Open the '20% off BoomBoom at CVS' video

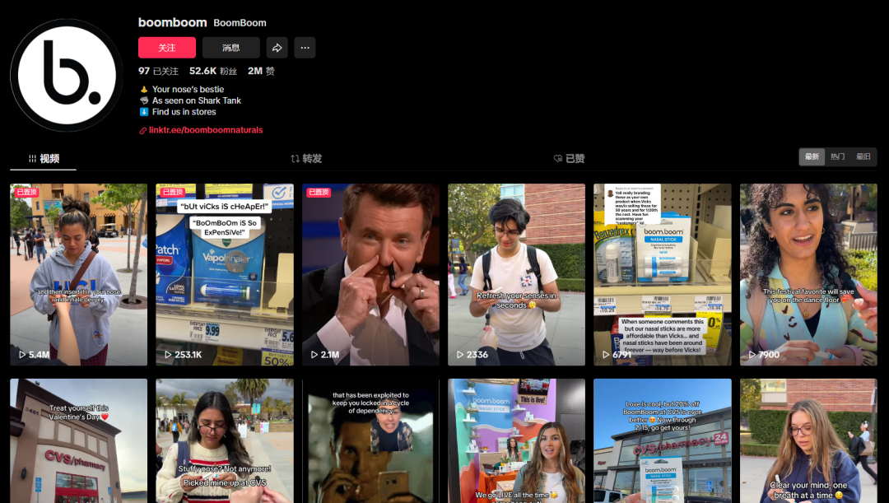click(662, 440)
